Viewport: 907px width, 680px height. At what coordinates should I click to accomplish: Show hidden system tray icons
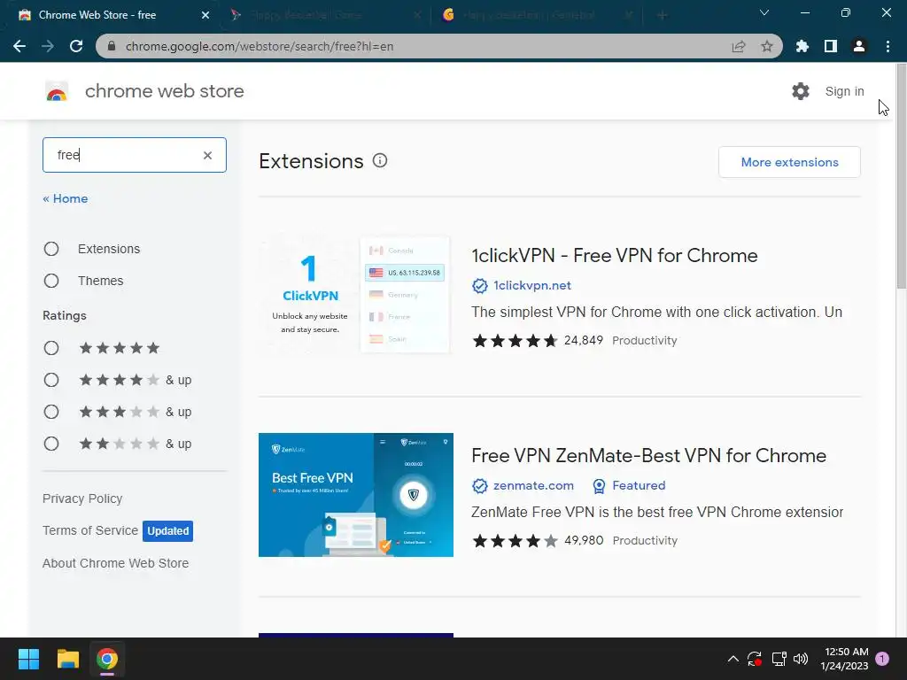[x=733, y=659]
